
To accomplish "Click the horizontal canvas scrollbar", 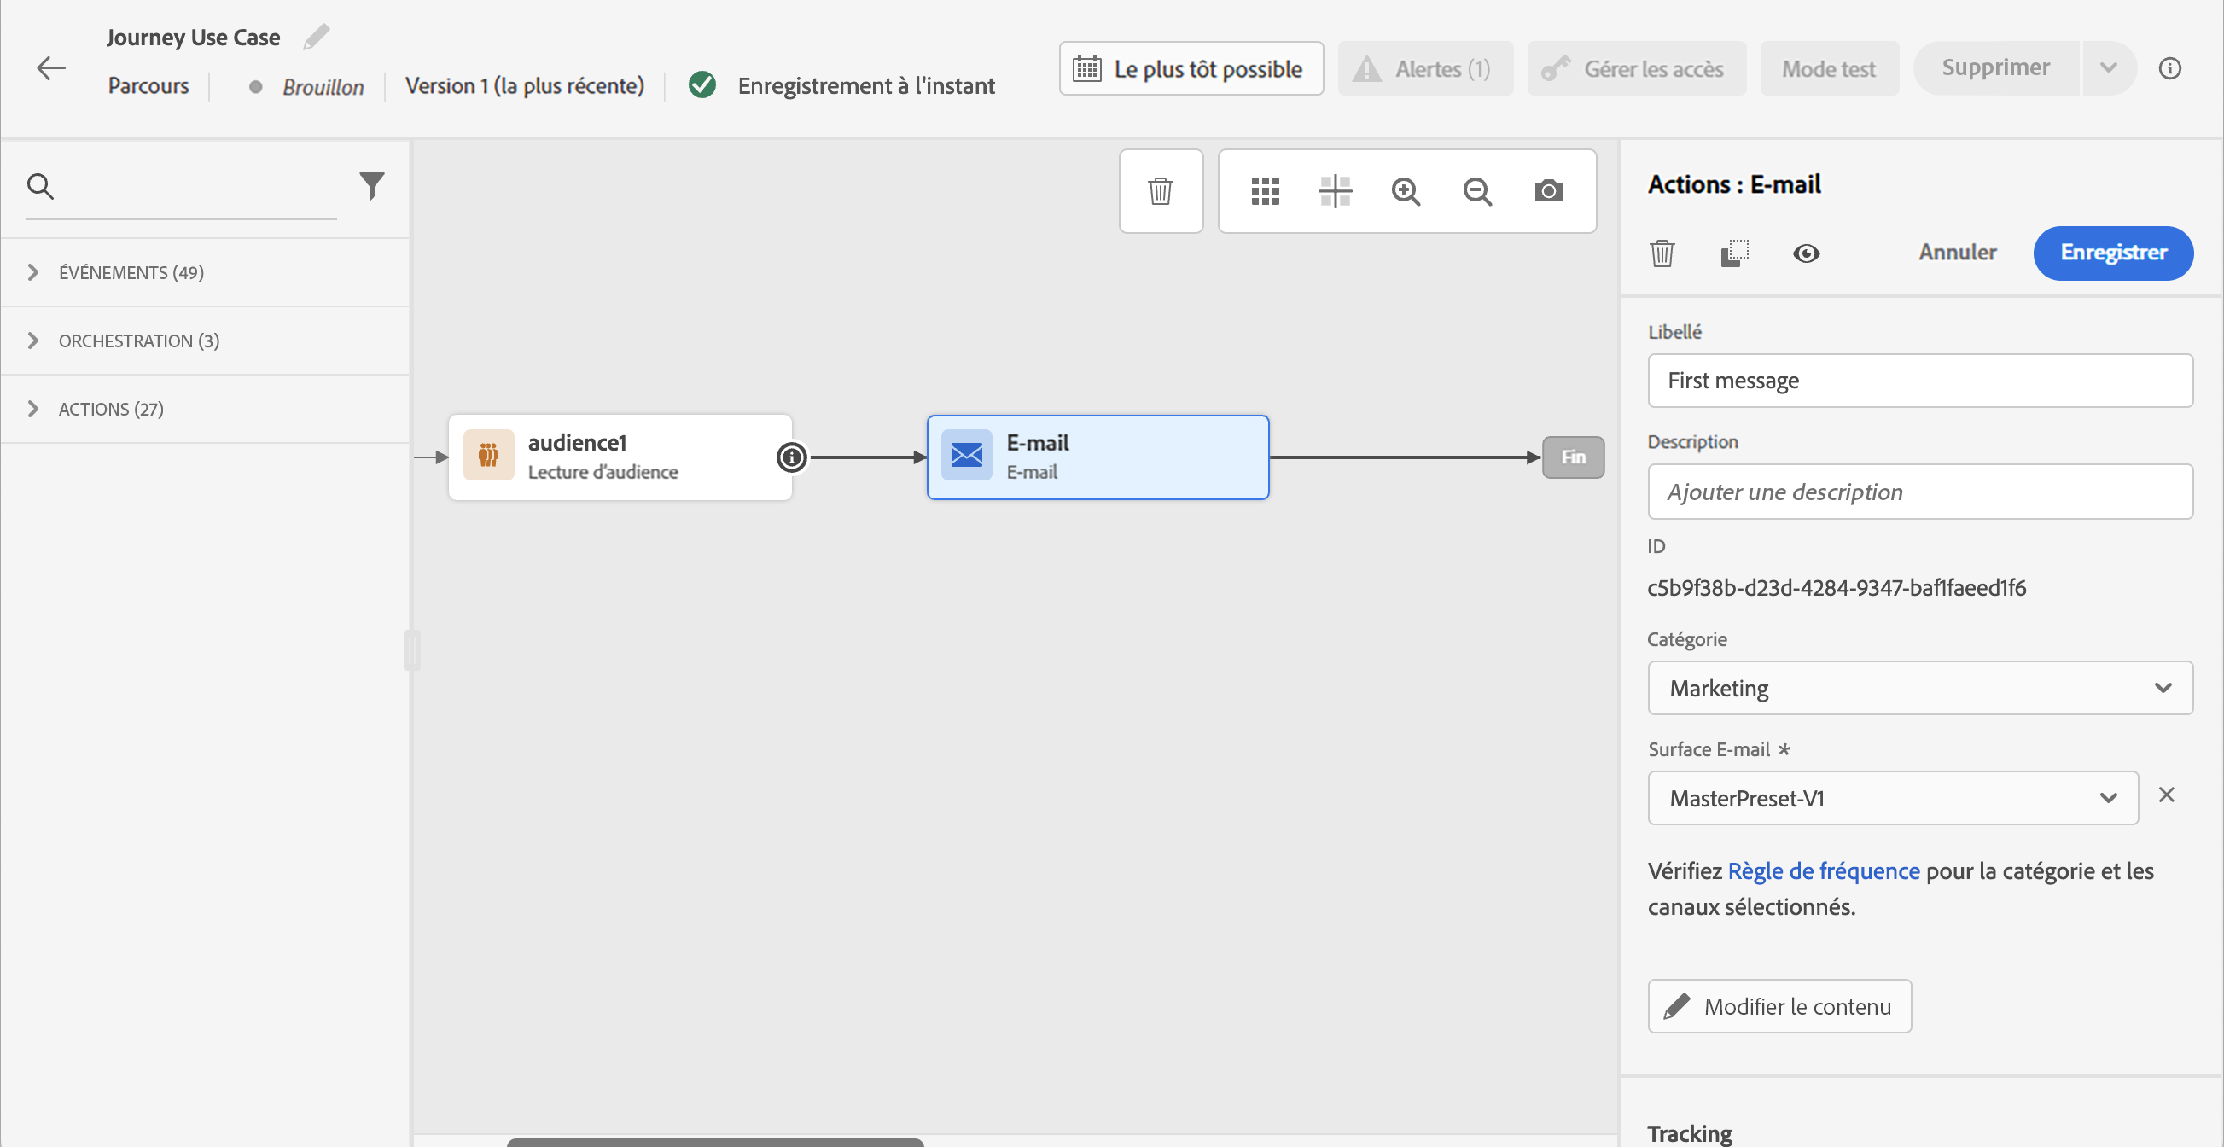I will [x=715, y=1142].
